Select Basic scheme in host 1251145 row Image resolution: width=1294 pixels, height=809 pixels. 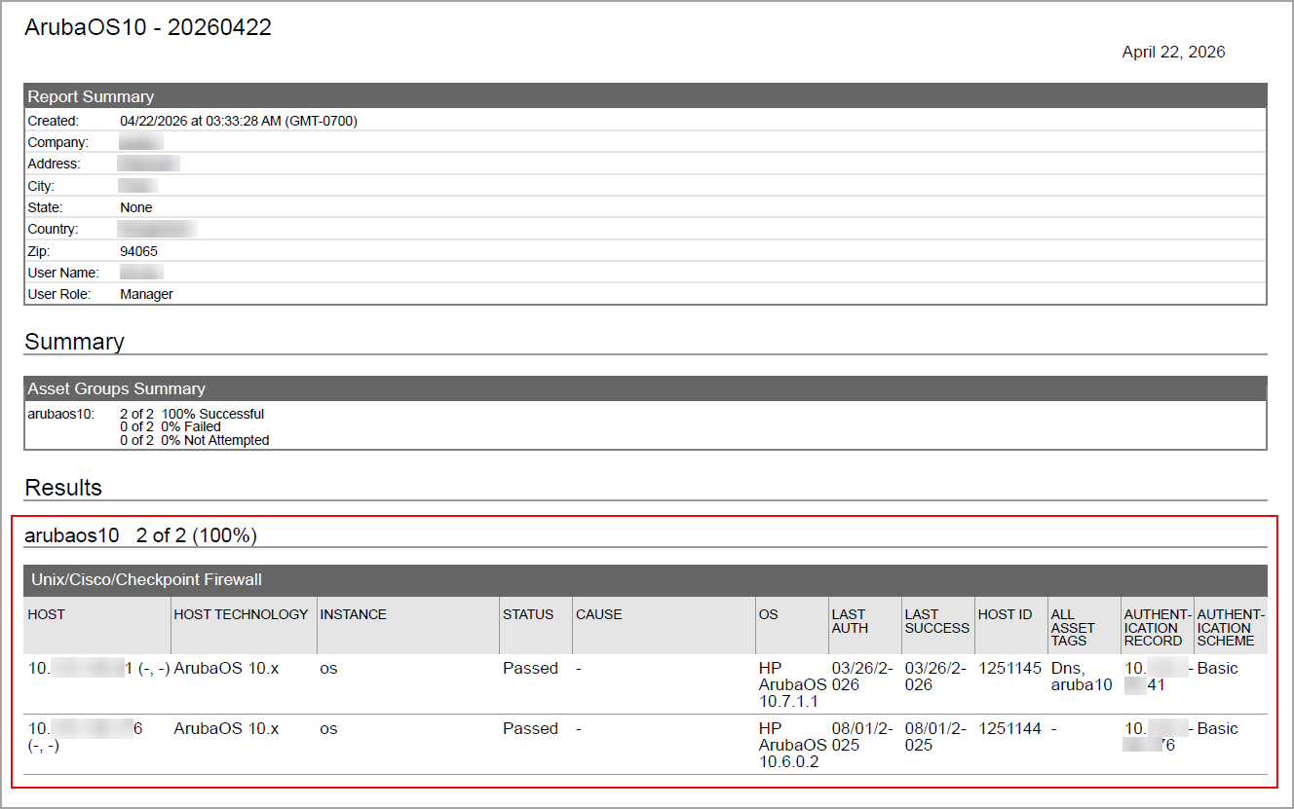(1218, 669)
